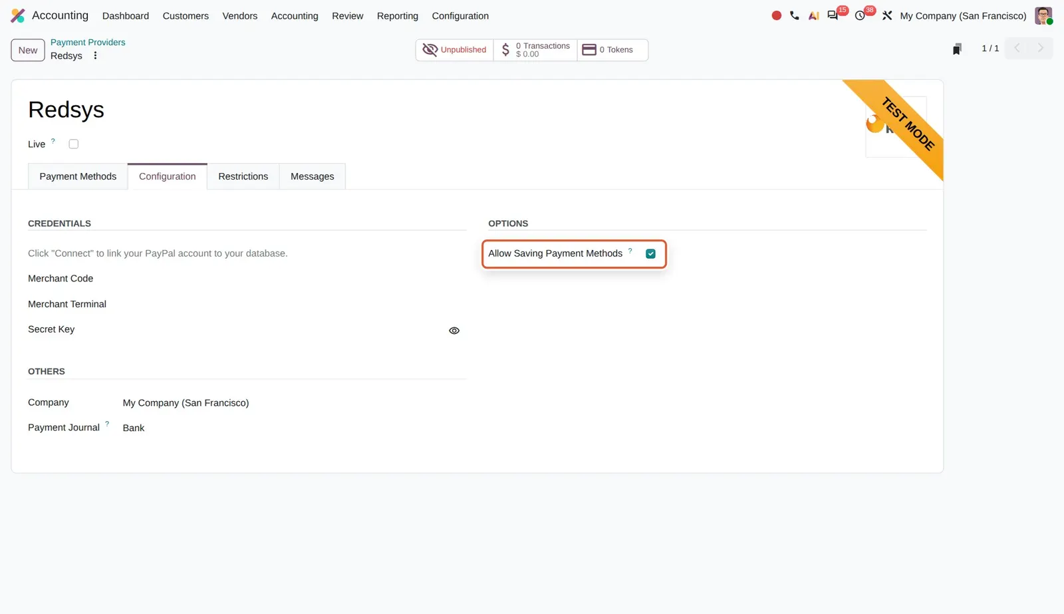Viewport: 1064px width, 614px height.
Task: Click the Accounting app name text
Action: point(60,15)
